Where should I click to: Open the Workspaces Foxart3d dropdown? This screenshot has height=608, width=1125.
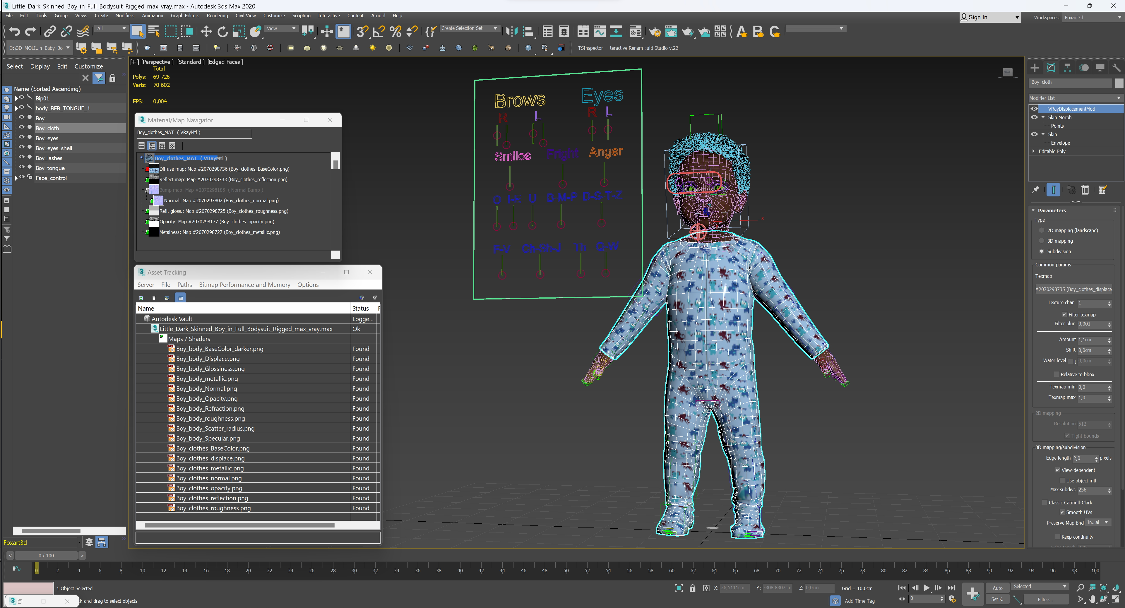[1092, 18]
